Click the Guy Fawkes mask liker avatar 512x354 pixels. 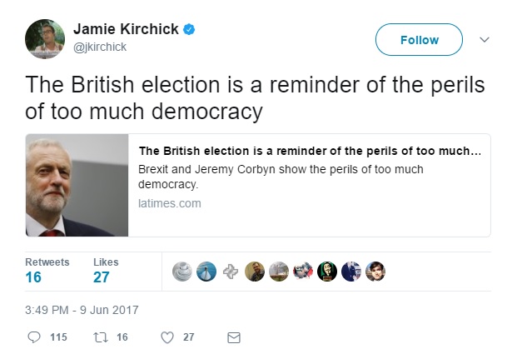(327, 272)
